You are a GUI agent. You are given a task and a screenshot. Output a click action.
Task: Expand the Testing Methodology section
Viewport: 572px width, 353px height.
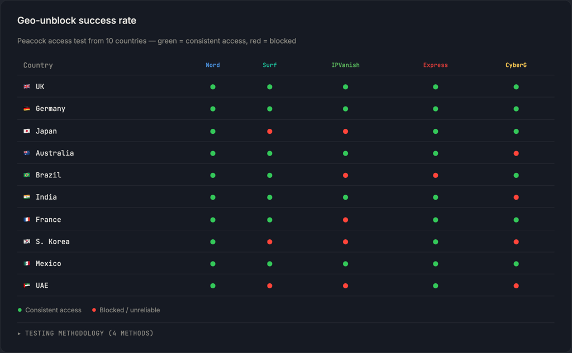pyautogui.click(x=85, y=333)
